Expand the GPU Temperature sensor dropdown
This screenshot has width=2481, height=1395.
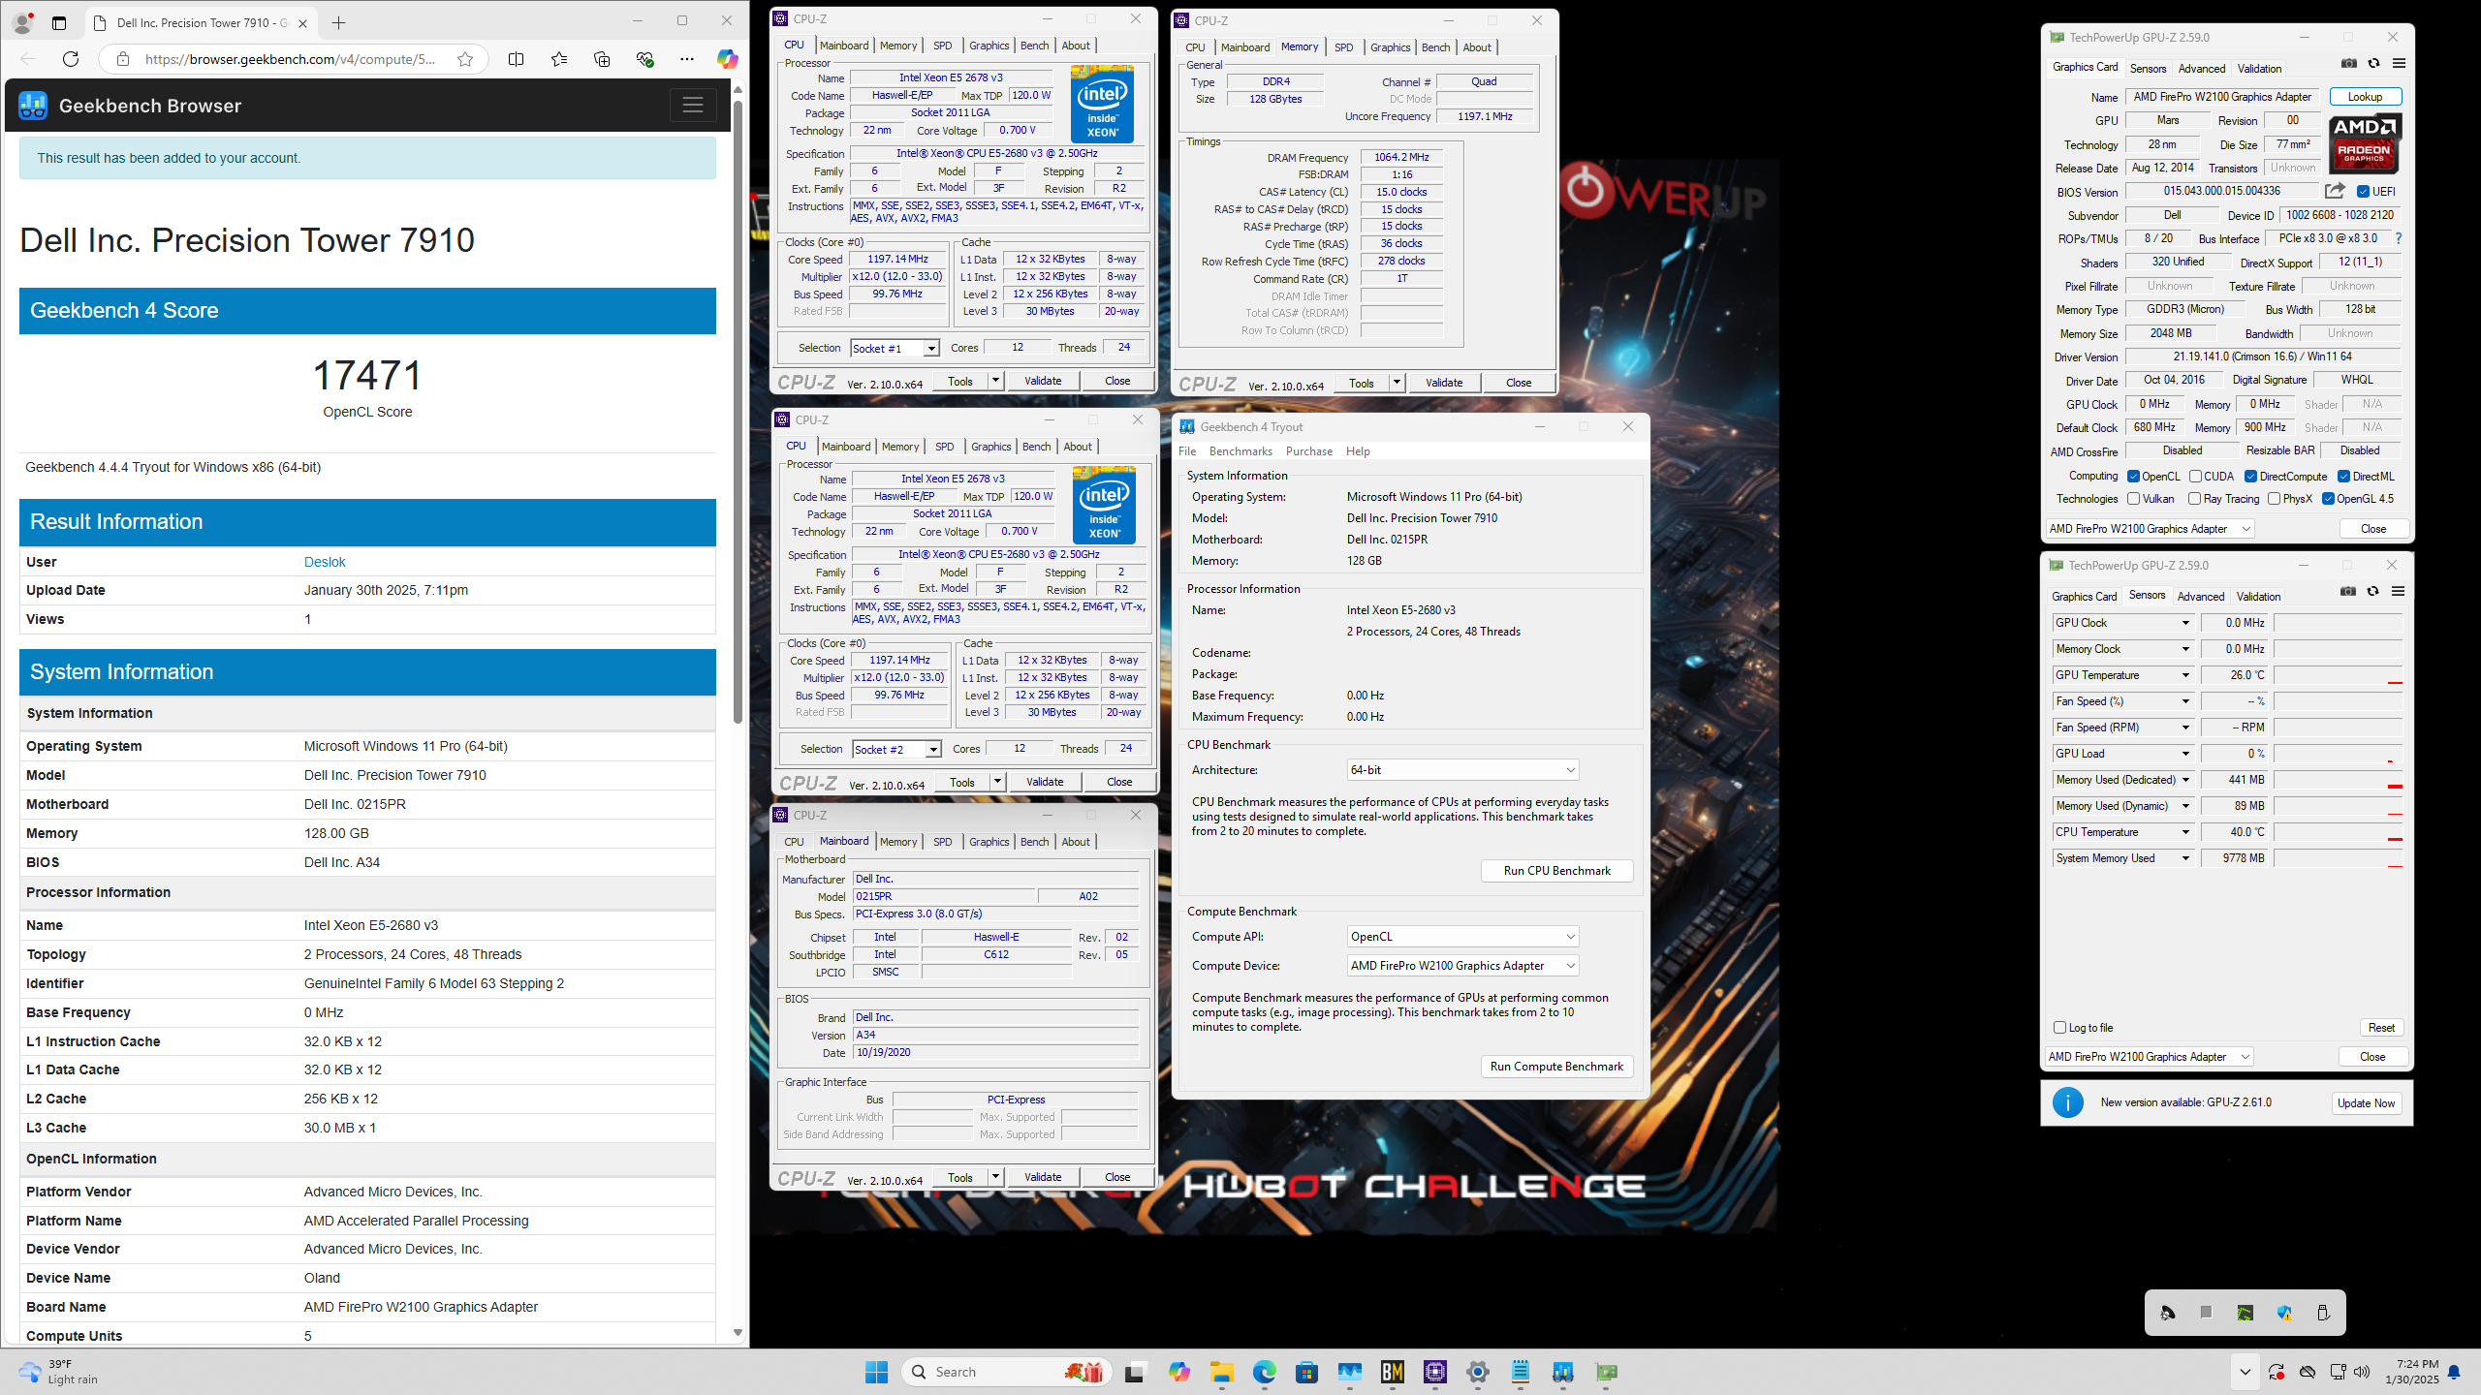point(2185,675)
